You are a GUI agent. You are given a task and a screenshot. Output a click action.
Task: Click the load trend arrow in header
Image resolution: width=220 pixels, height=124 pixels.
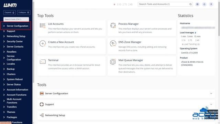114,4
